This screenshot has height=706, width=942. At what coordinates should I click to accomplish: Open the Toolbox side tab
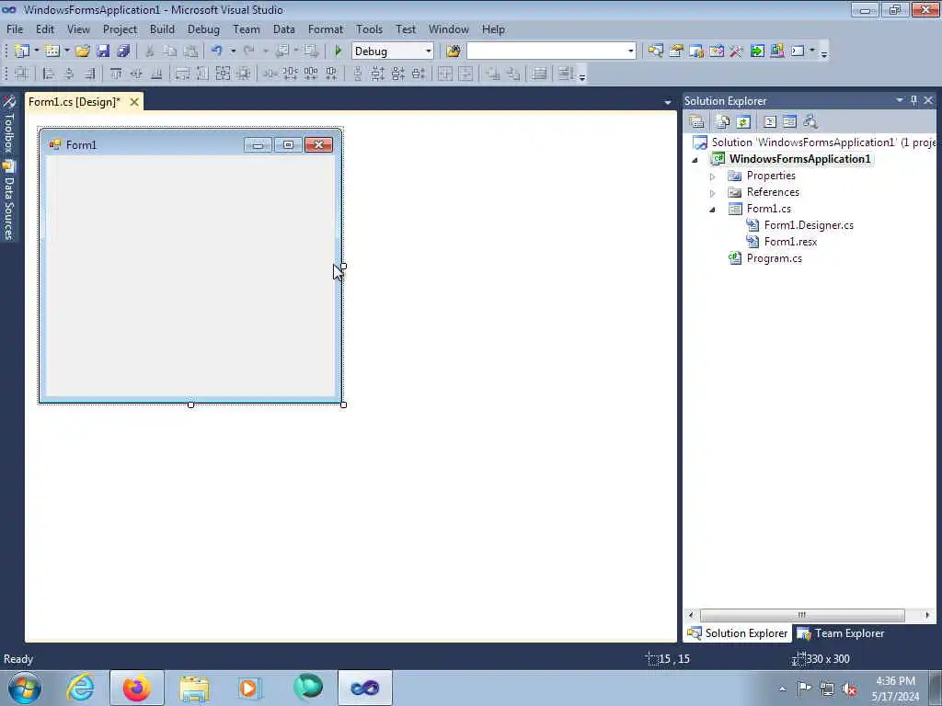(9, 125)
